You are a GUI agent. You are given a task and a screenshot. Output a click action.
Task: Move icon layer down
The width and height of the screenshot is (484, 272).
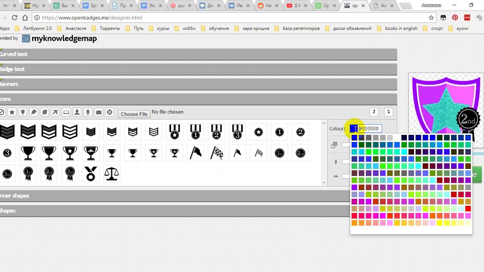[388, 112]
